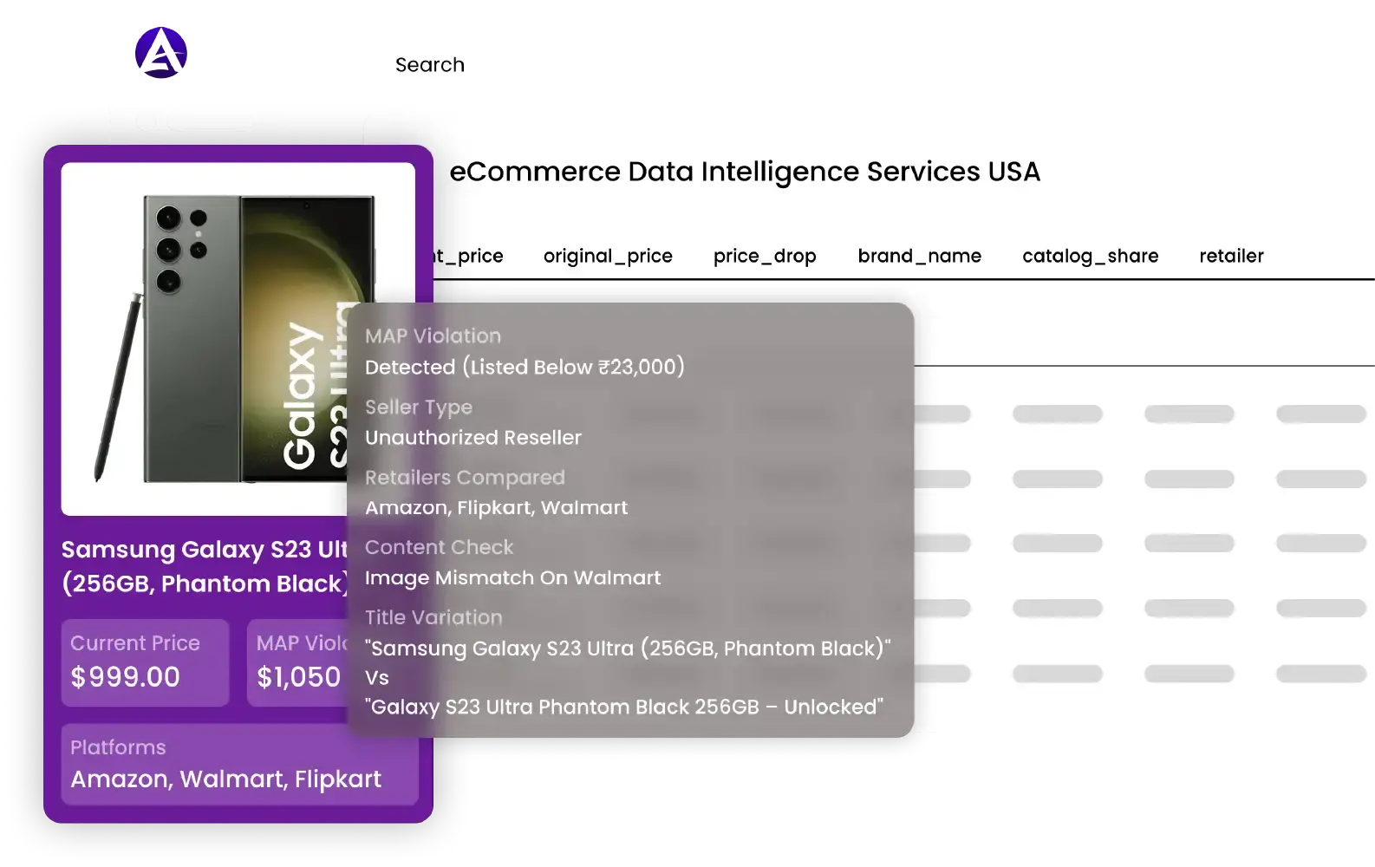This screenshot has height=867, width=1375.
Task: Click the catalog_share column header
Action: tap(1090, 256)
